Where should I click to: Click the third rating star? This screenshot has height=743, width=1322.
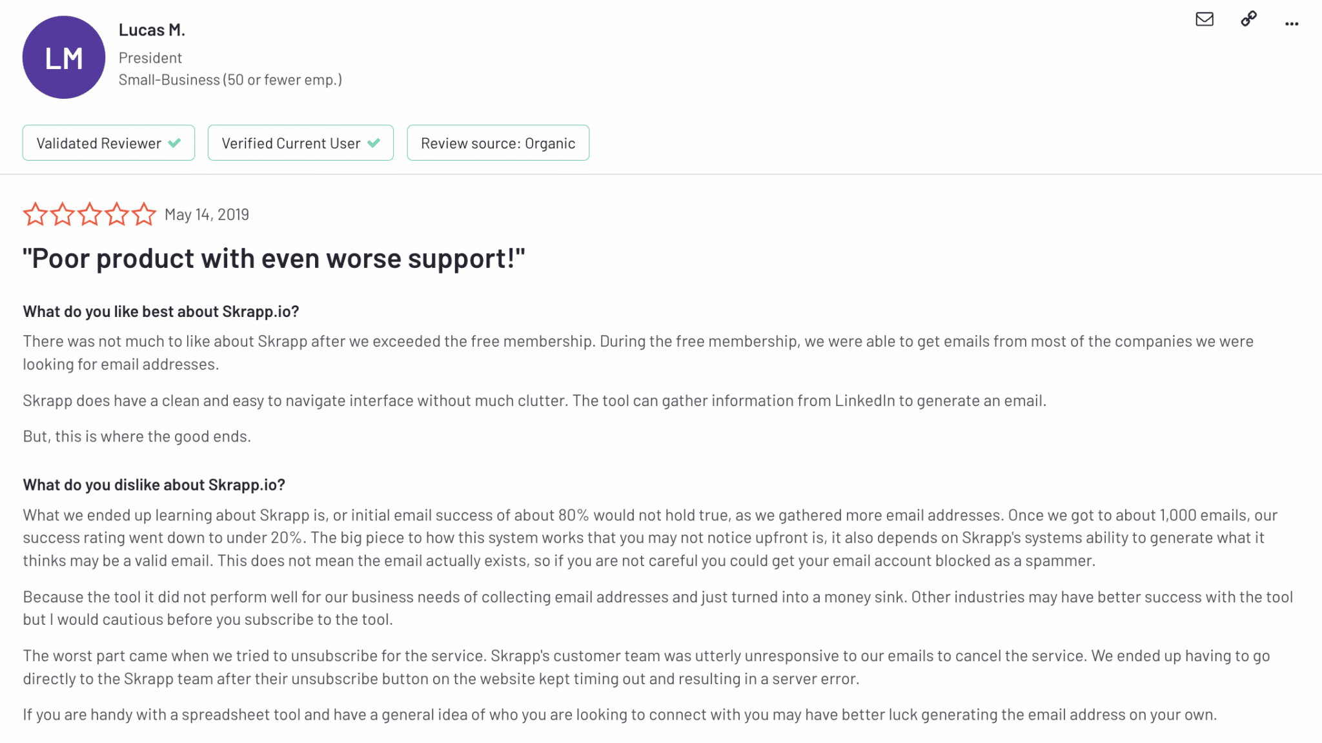[90, 214]
